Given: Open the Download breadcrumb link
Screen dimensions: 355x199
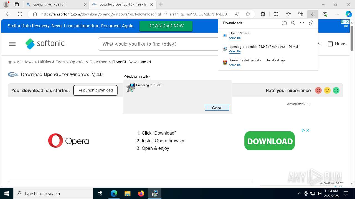Looking at the screenshot, I should [98, 62].
